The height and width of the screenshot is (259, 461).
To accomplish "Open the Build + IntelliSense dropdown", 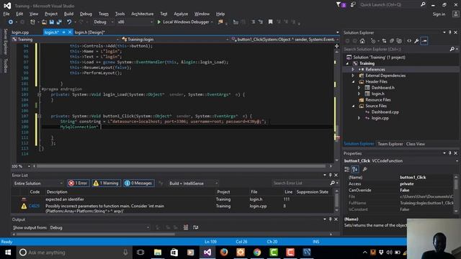I will click(193, 183).
